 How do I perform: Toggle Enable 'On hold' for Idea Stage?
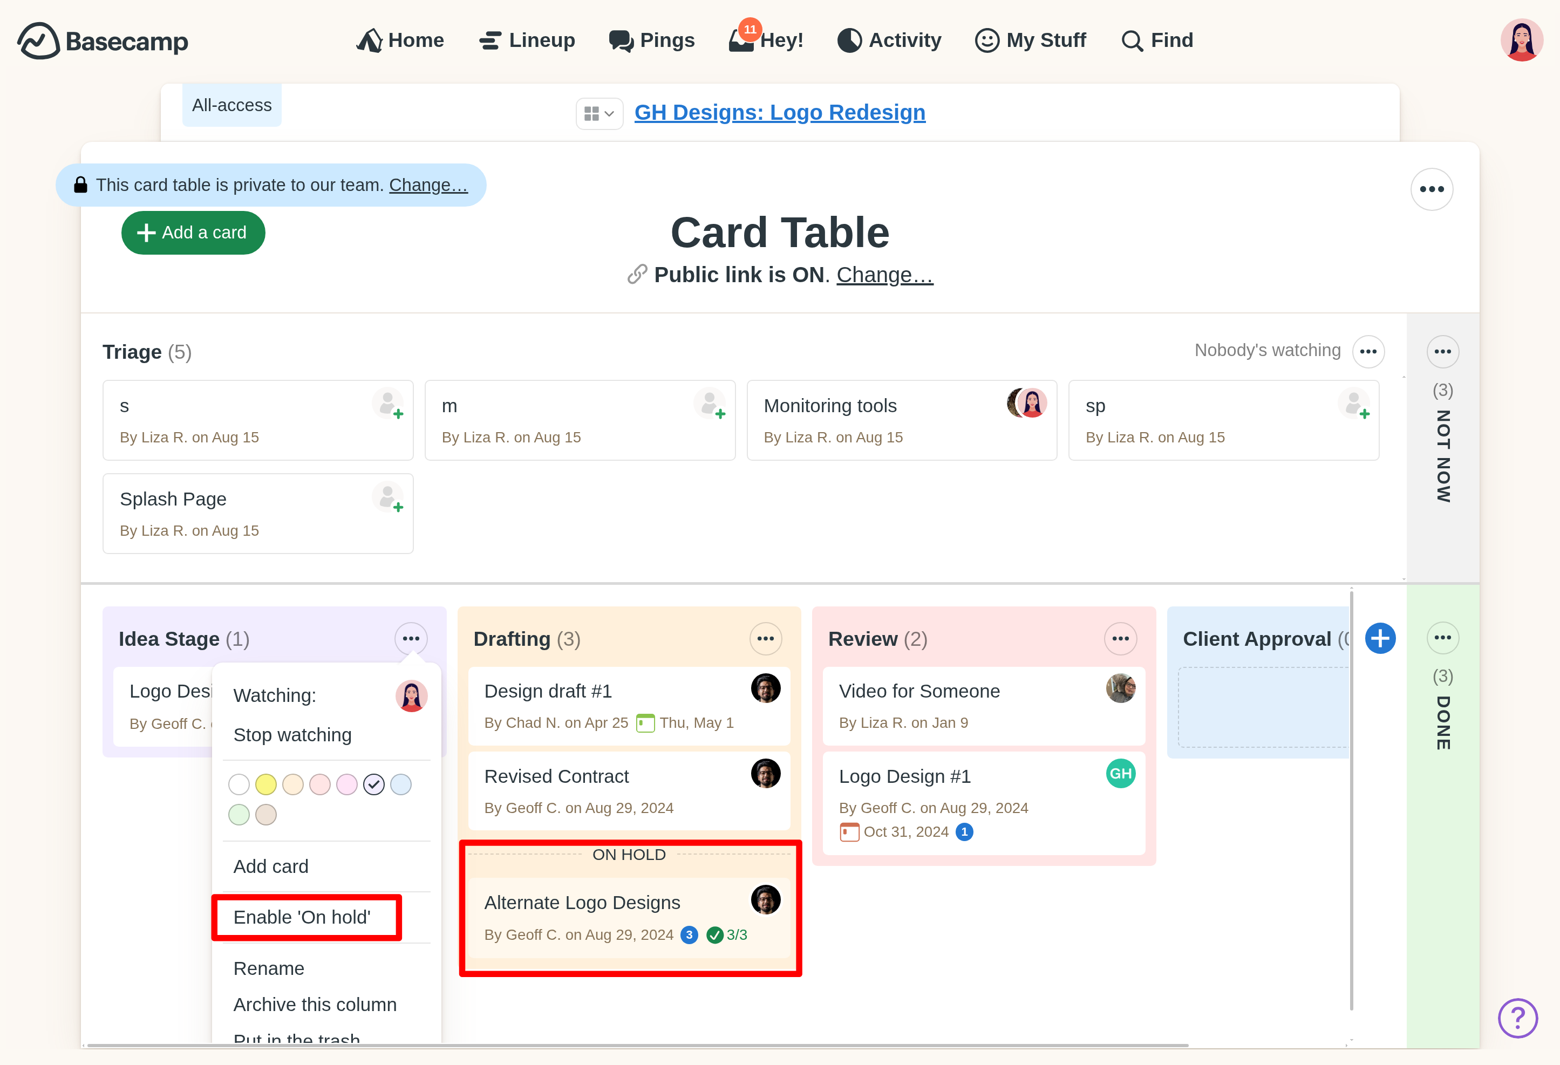pos(302,917)
